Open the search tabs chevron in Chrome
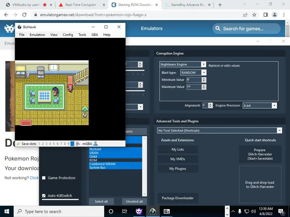 point(244,5)
